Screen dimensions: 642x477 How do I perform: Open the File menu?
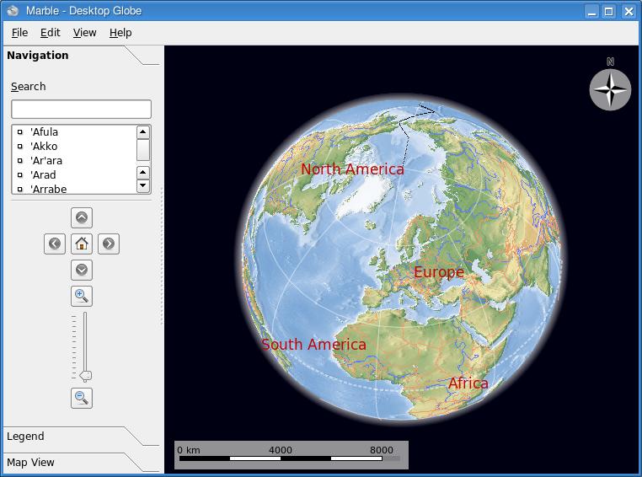point(19,32)
